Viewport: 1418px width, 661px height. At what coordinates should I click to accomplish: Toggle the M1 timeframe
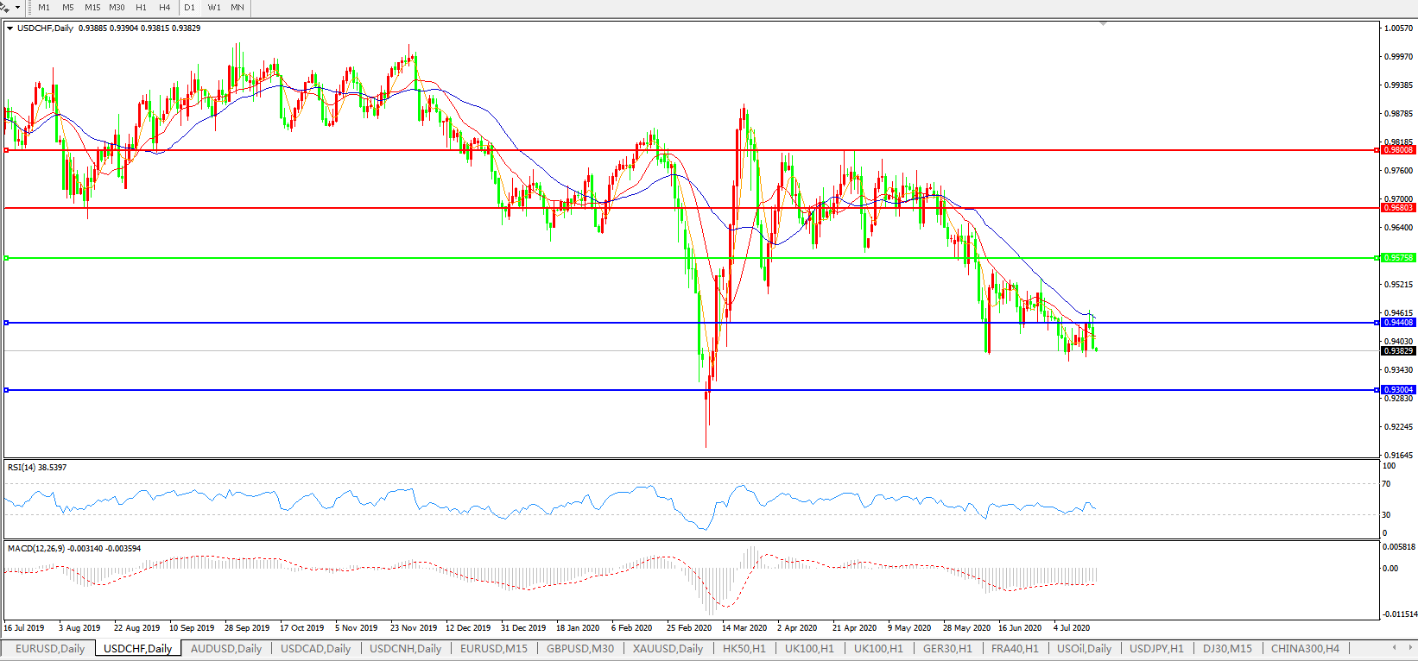[44, 7]
